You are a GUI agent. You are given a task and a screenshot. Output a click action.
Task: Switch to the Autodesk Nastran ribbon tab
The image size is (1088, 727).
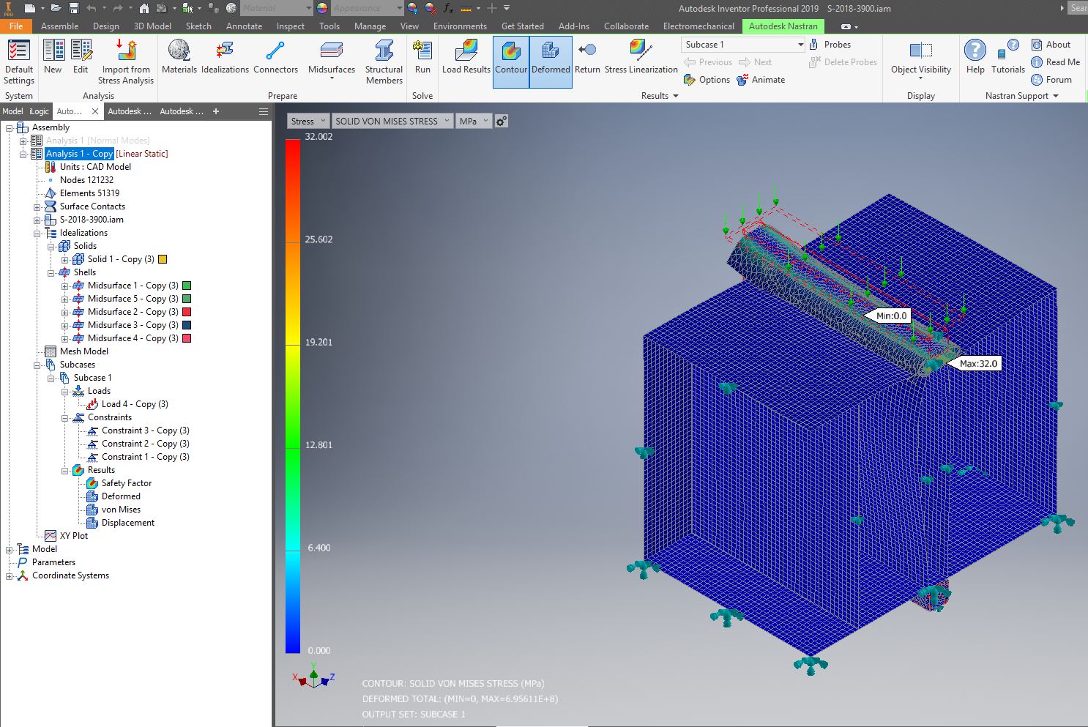pos(783,26)
